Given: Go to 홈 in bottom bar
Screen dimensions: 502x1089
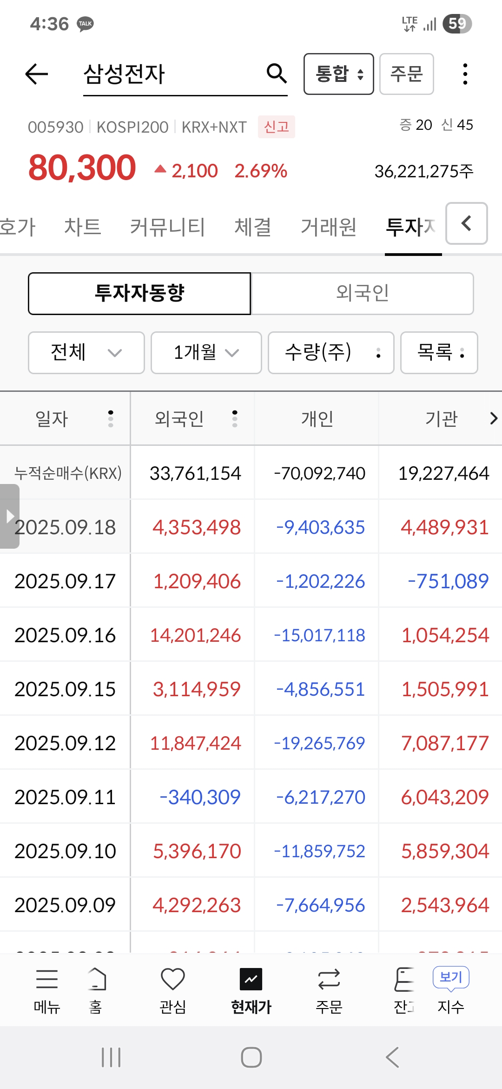Looking at the screenshot, I should point(97,979).
